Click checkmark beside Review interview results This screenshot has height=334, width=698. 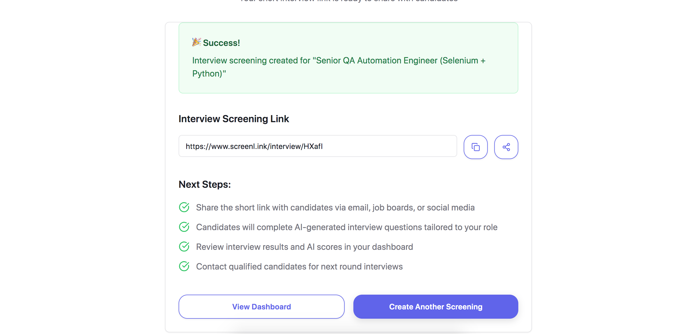pyautogui.click(x=184, y=247)
